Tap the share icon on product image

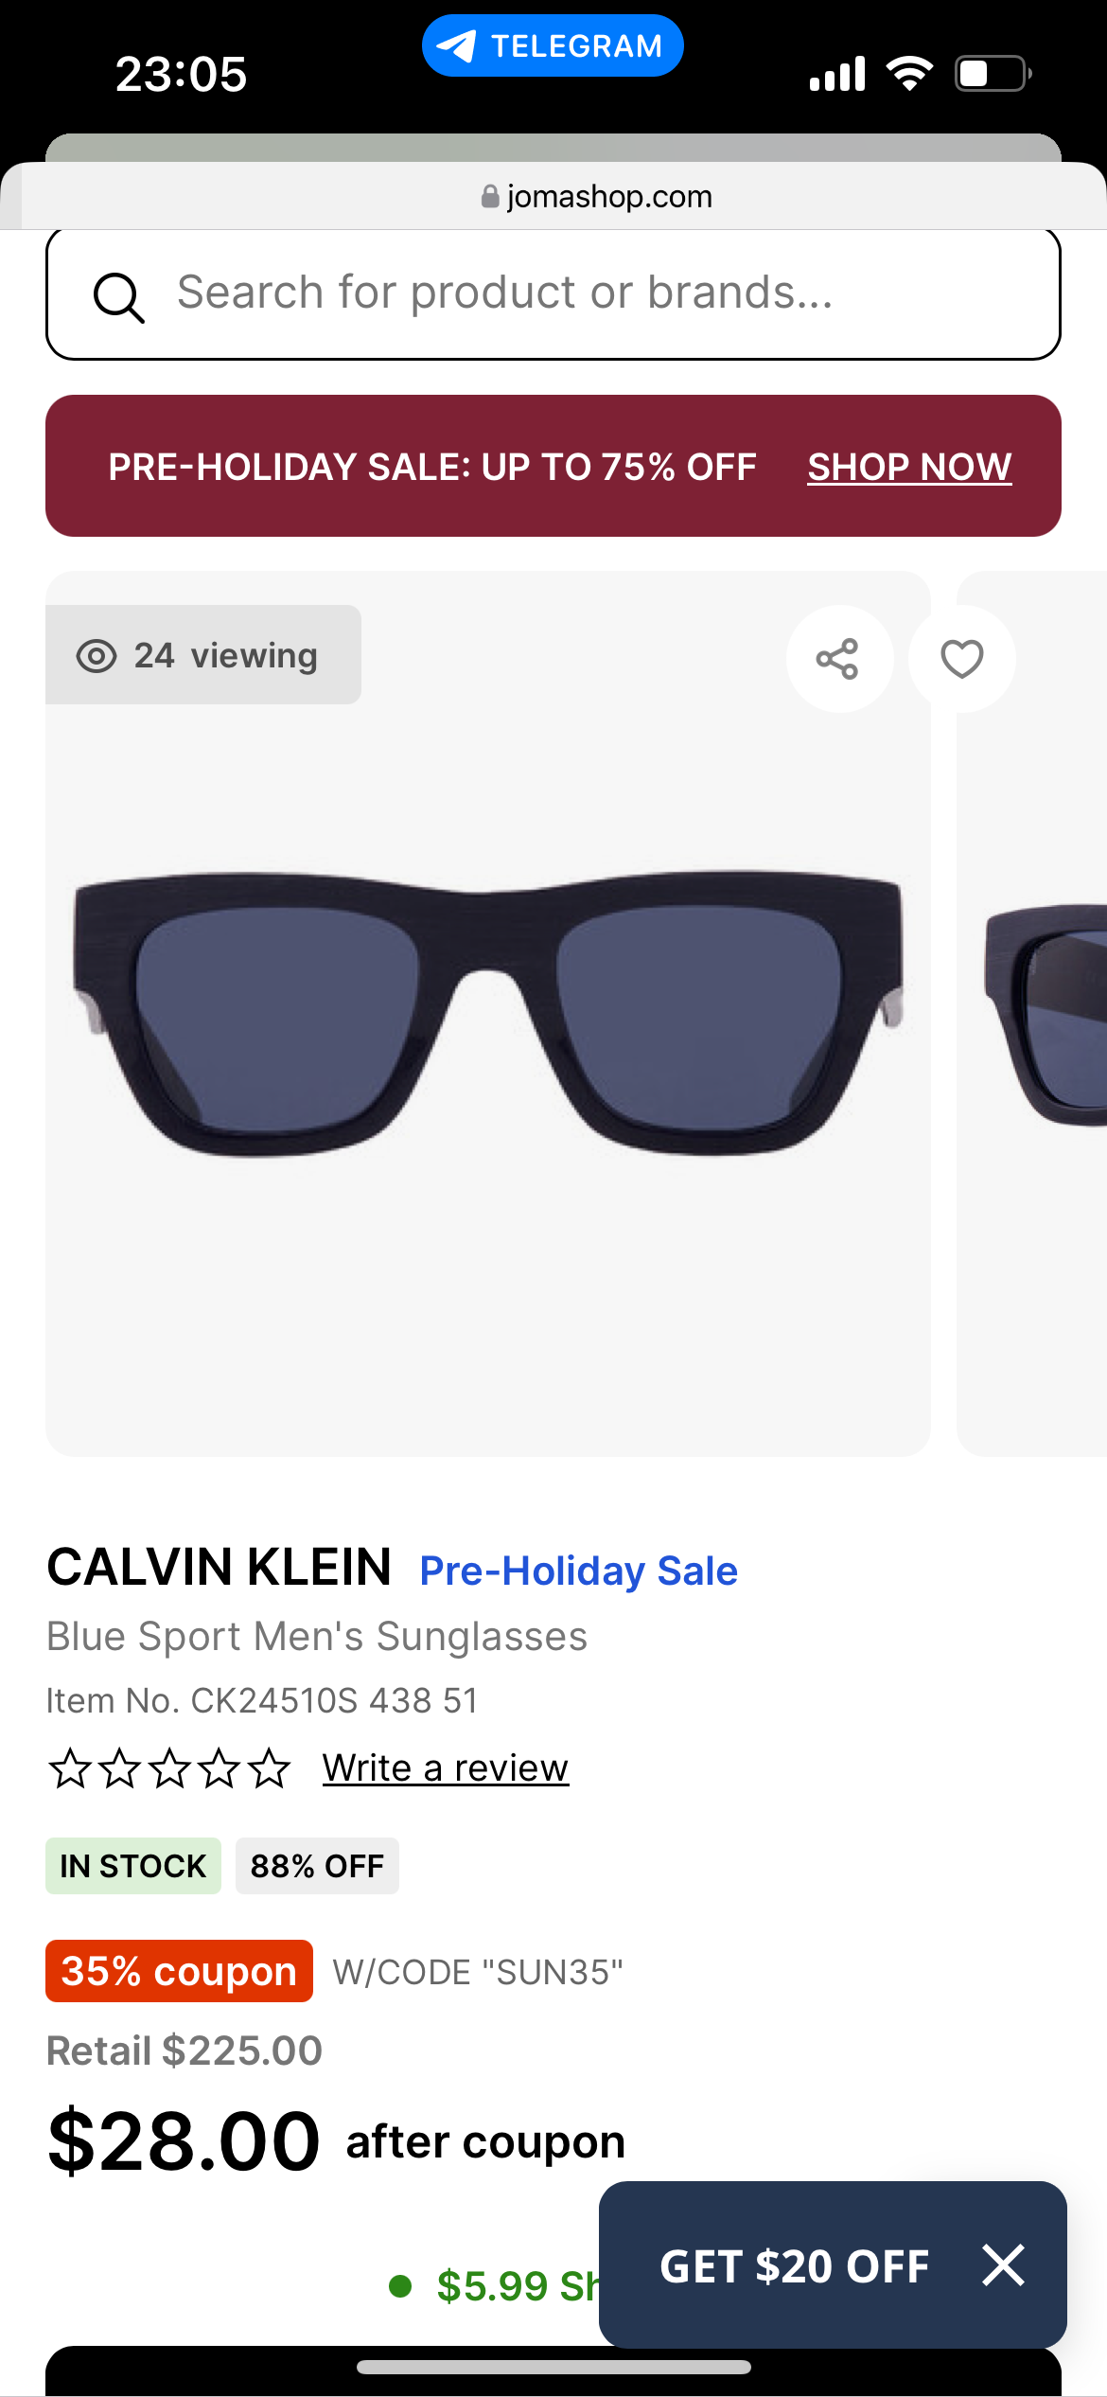click(x=838, y=659)
